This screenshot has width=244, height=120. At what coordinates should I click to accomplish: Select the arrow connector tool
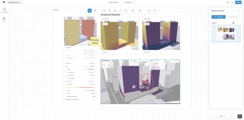tap(120, 11)
